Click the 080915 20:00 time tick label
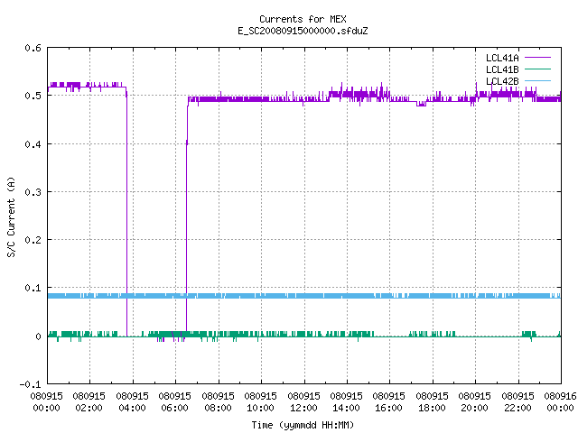 [474, 402]
